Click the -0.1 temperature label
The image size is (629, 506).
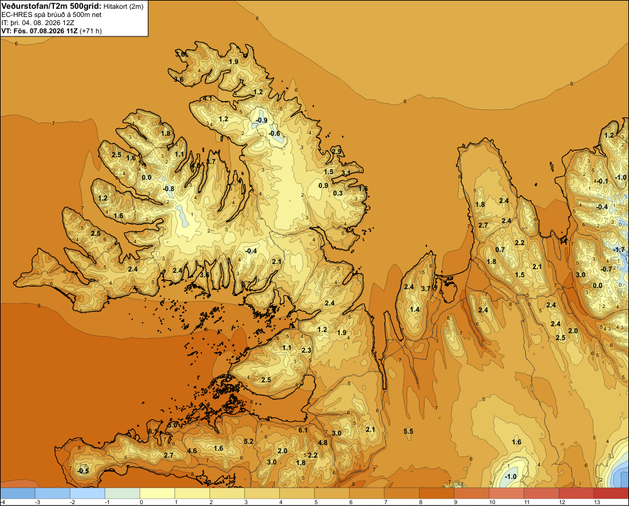coord(602,181)
